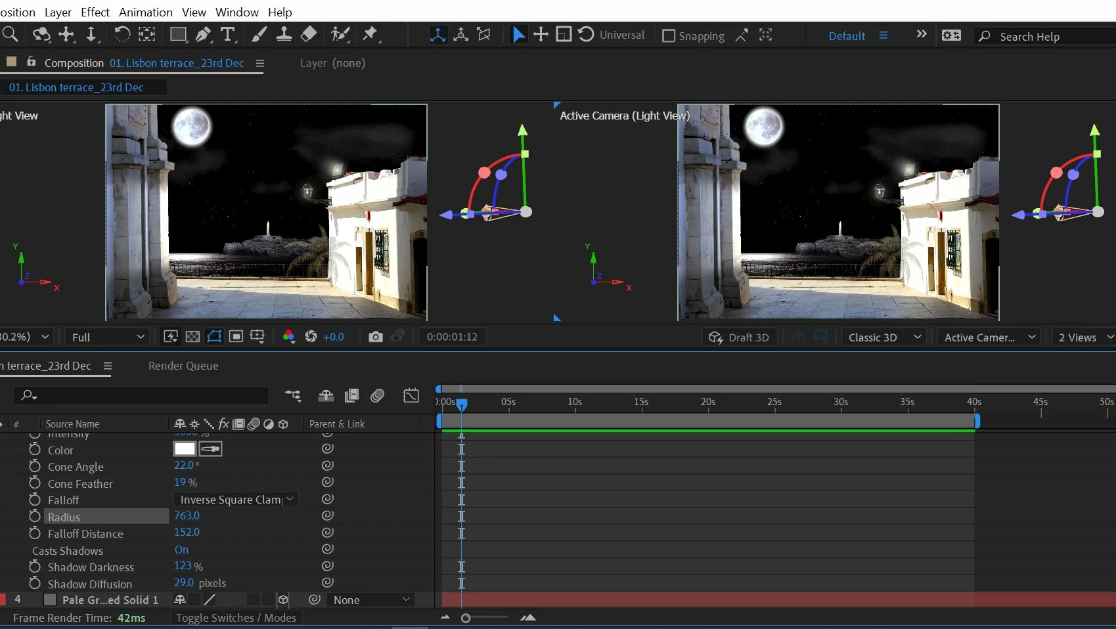Select the Horizontal Type tool
Screen dimensions: 1116x629
(228, 35)
